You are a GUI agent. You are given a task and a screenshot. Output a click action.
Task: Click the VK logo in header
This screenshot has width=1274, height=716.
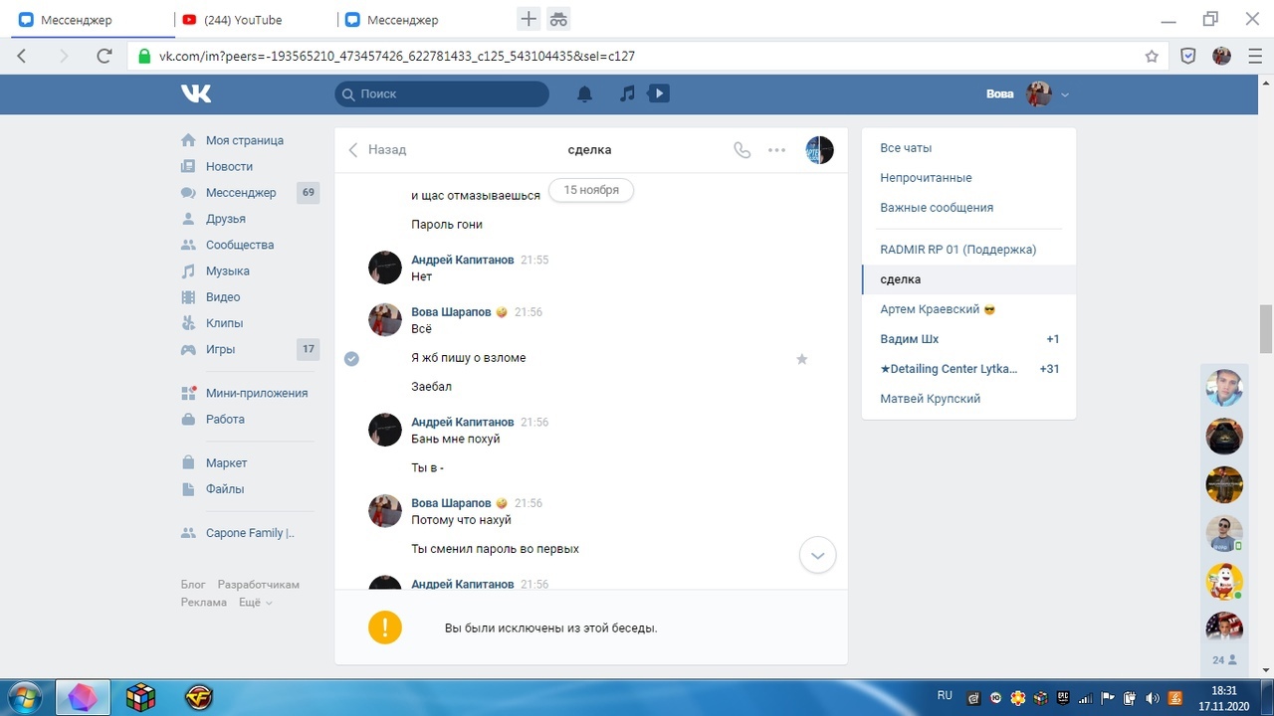tap(196, 93)
